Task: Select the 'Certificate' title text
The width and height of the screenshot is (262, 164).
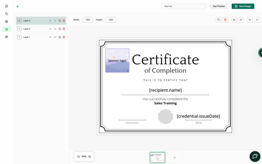Action: tap(165, 60)
